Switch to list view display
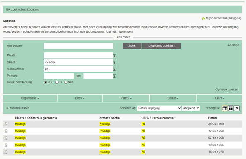 point(231,108)
